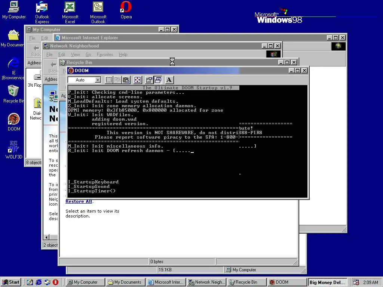Open the Auto font size dropdown in DOOM
This screenshot has width=383, height=287.
tap(98, 80)
